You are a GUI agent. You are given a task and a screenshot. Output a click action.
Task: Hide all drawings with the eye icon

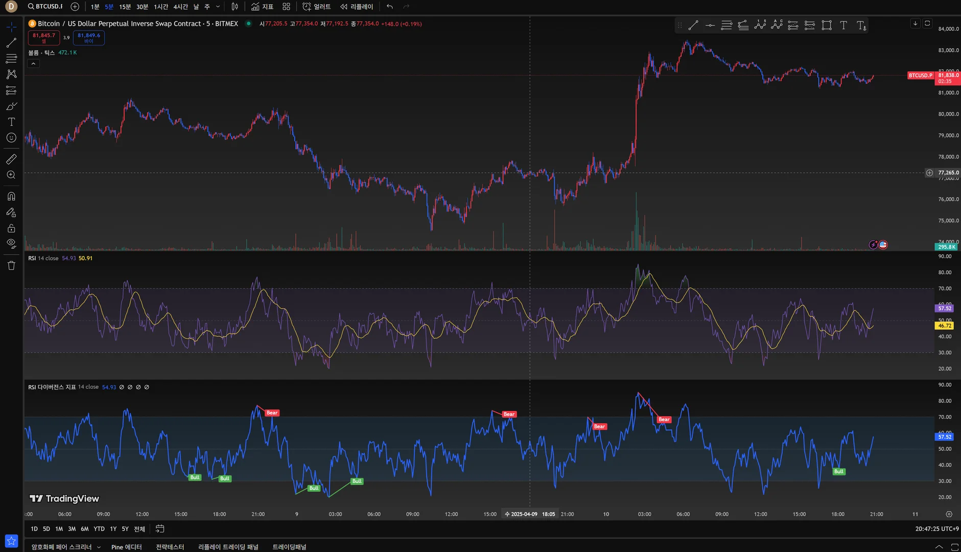coord(11,243)
